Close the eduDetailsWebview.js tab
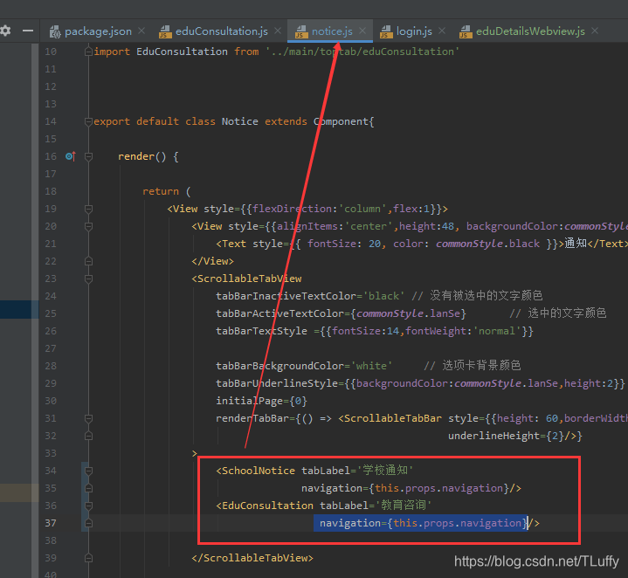 [595, 31]
